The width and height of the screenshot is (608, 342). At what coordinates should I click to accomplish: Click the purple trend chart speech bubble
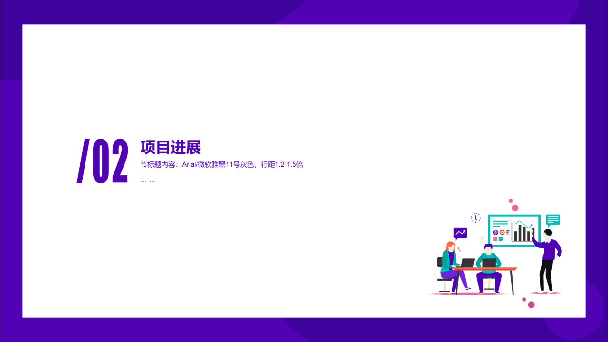point(460,233)
